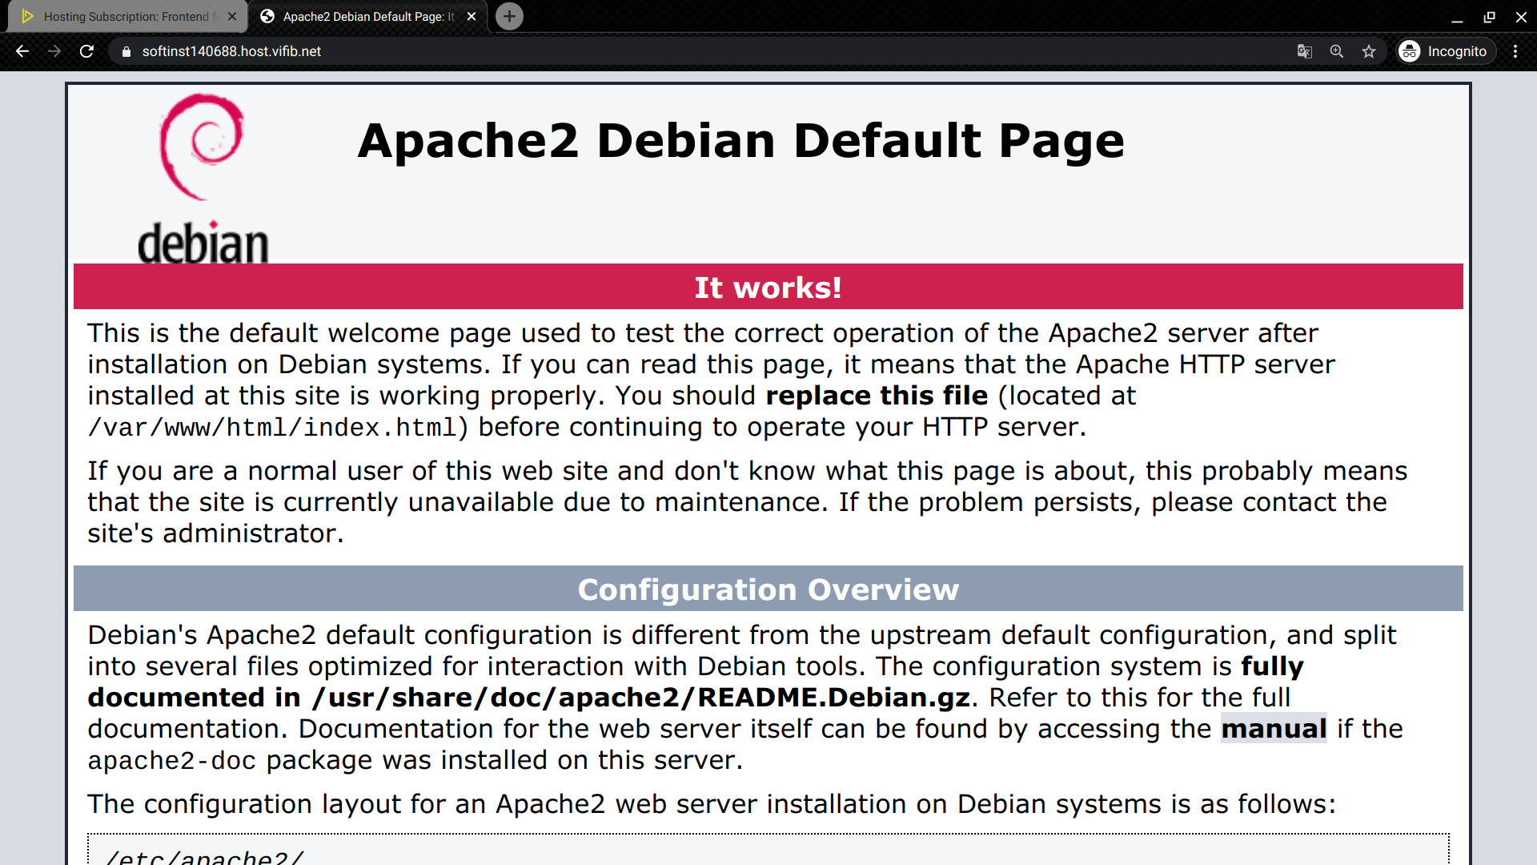Click the Hosting Subscription tab favicon
This screenshot has height=865, width=1537.
tap(27, 16)
